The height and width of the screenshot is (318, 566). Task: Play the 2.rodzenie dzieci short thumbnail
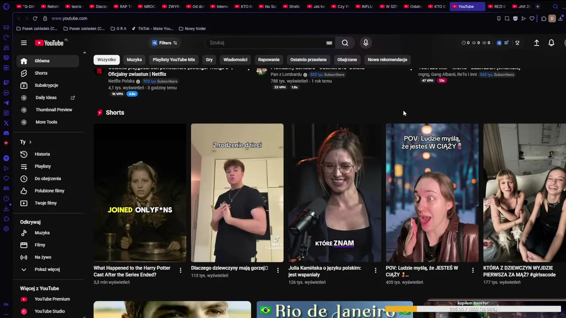click(237, 193)
